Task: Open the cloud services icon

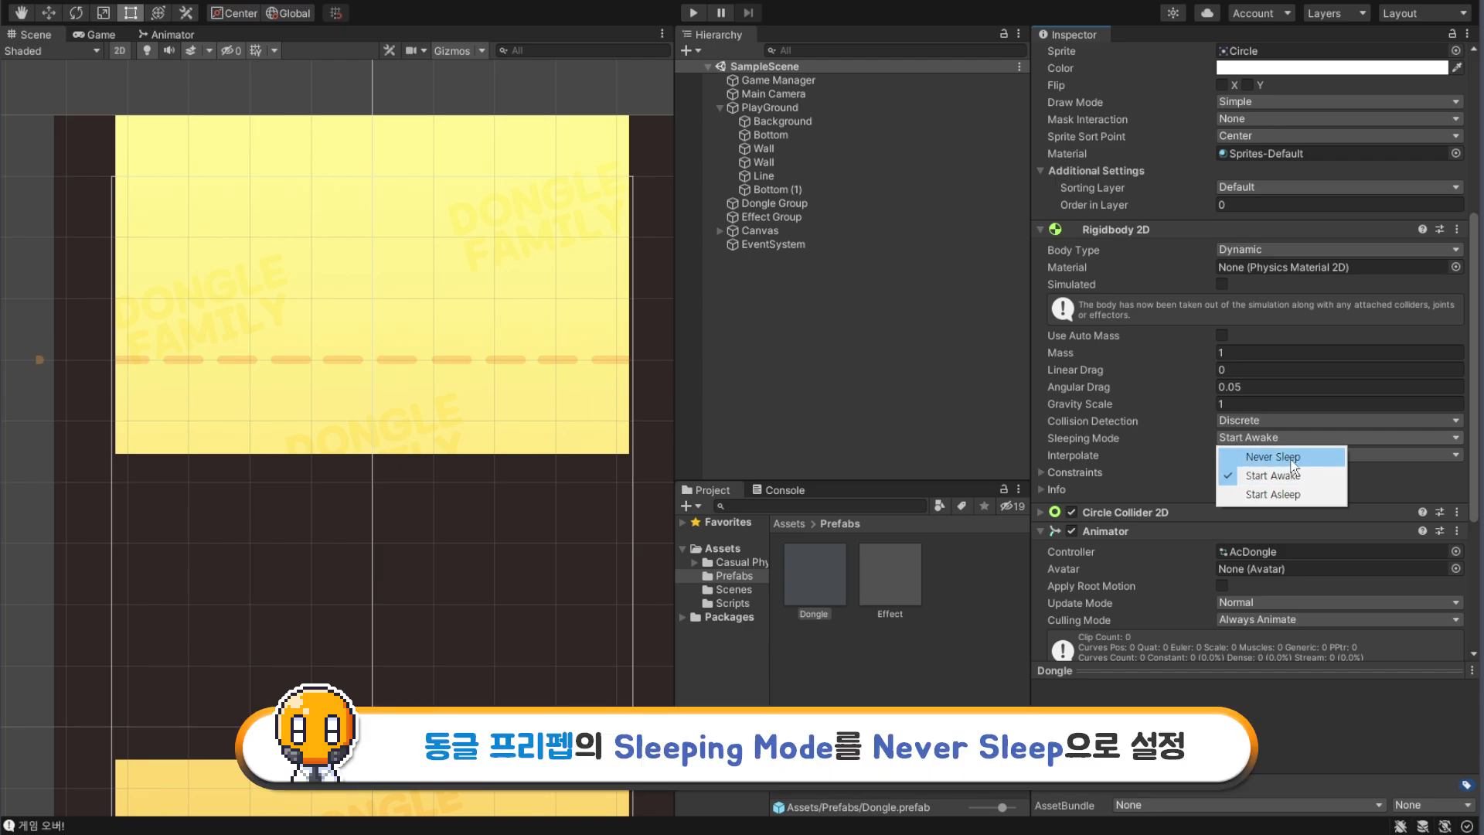Action: (1207, 12)
